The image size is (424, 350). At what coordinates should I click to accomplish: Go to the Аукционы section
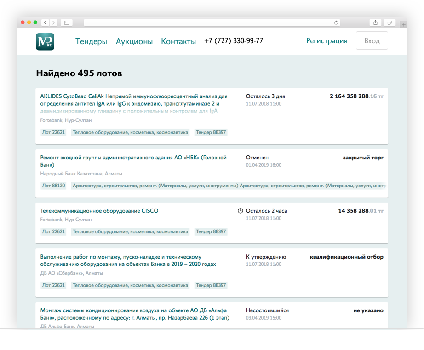134,41
